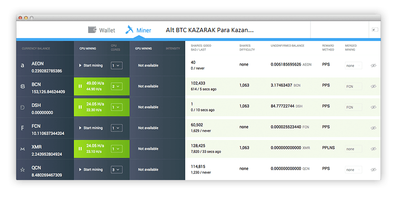Select the XMR currency icon
Screen dimensions: 397x198
click(x=22, y=149)
